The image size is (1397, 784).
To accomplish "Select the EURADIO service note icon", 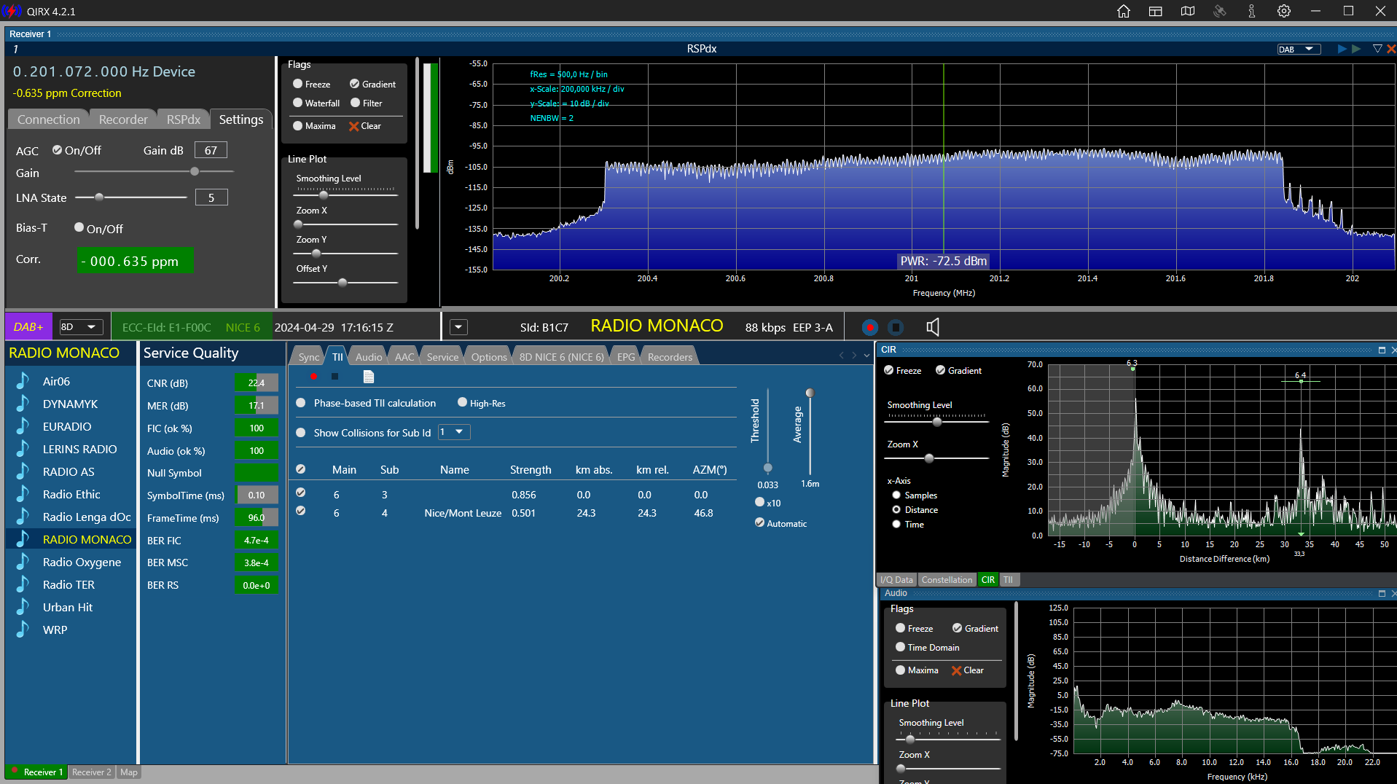I will click(x=23, y=426).
